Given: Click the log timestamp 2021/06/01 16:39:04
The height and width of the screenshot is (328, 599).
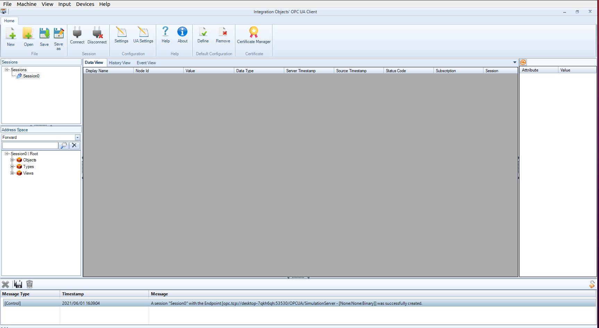Looking at the screenshot, I should tap(81, 303).
